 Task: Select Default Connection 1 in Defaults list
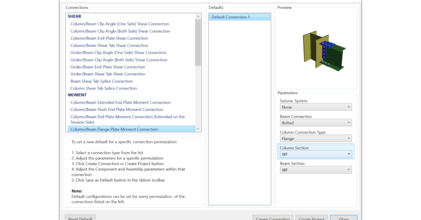coord(239,17)
